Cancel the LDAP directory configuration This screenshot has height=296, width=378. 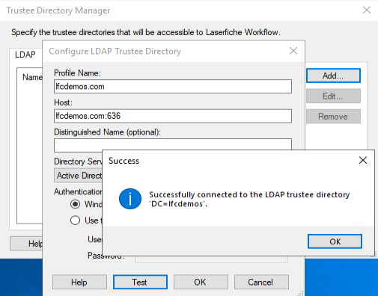tap(261, 282)
